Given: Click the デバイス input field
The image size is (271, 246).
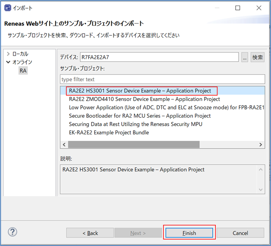Looking at the screenshot, I should pyautogui.click(x=159, y=57).
